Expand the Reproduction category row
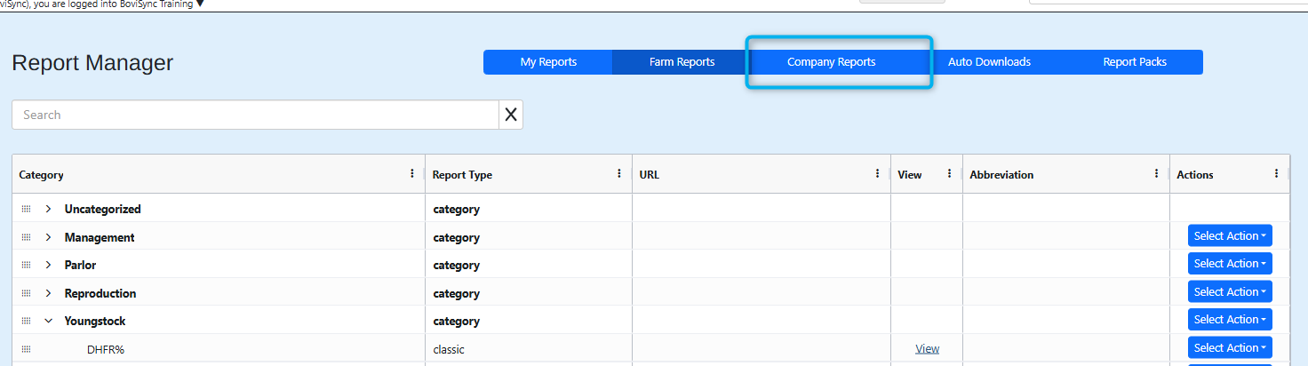This screenshot has height=366, width=1308. 49,293
